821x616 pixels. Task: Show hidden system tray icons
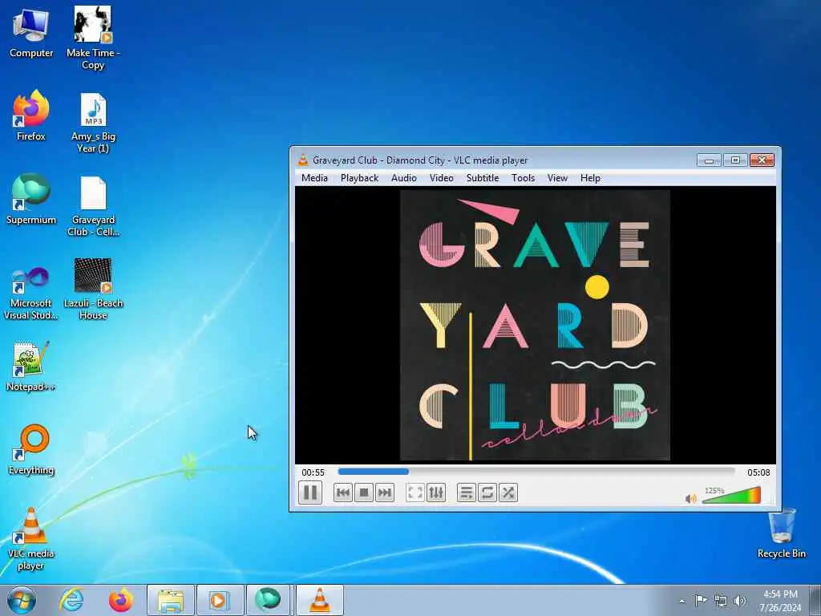coord(681,601)
